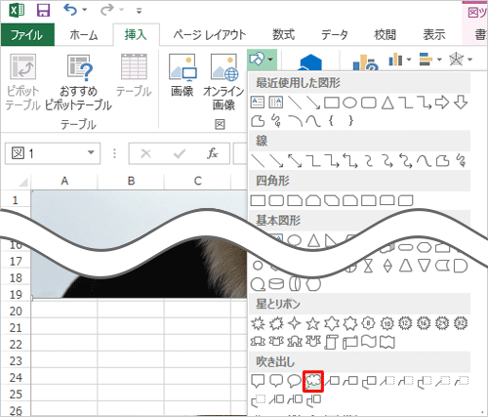Switch to the ホーム tab
Screen dimensions: 488x417
pos(84,34)
